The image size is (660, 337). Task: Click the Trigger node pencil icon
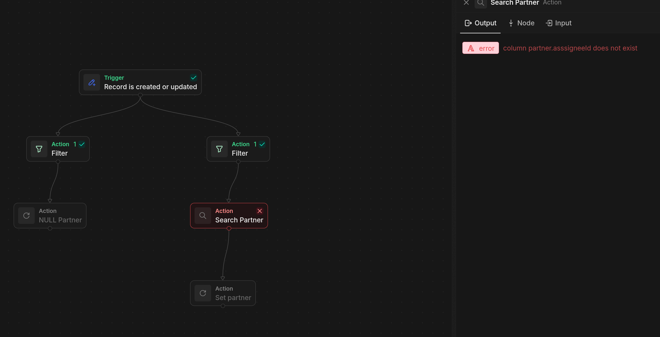point(92,82)
